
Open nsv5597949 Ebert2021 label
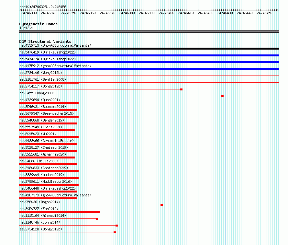click(x=41, y=127)
